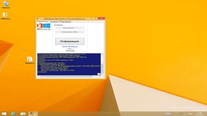The image size is (207, 116).
Task: Click the (WinDivert) label
Action: pyautogui.click(x=70, y=51)
